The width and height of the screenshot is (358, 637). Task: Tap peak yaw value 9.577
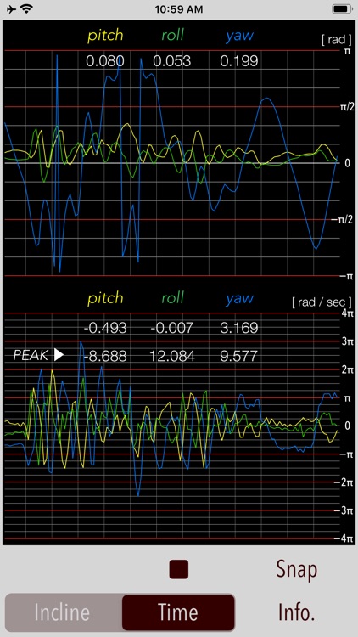point(238,356)
